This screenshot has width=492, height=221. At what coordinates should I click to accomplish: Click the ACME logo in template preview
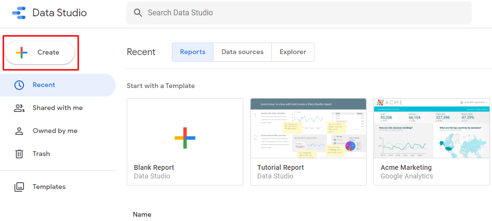tap(390, 103)
